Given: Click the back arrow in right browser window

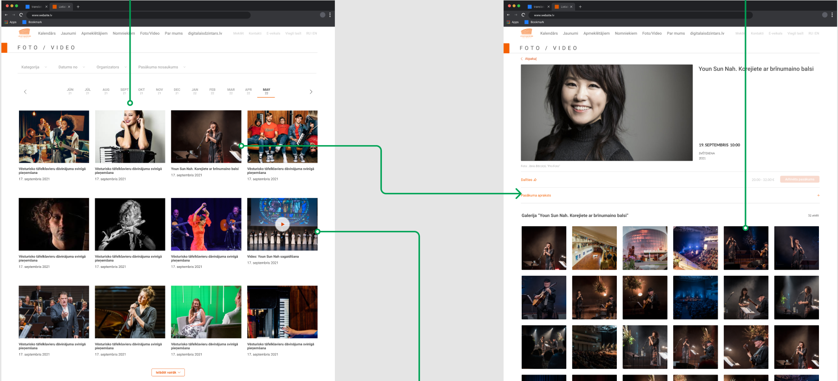Looking at the screenshot, I should (x=508, y=15).
